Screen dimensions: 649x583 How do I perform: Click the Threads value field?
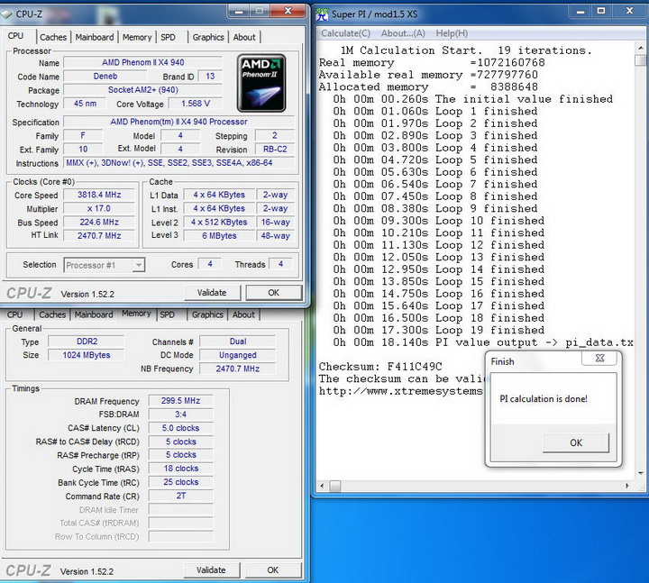pos(280,264)
